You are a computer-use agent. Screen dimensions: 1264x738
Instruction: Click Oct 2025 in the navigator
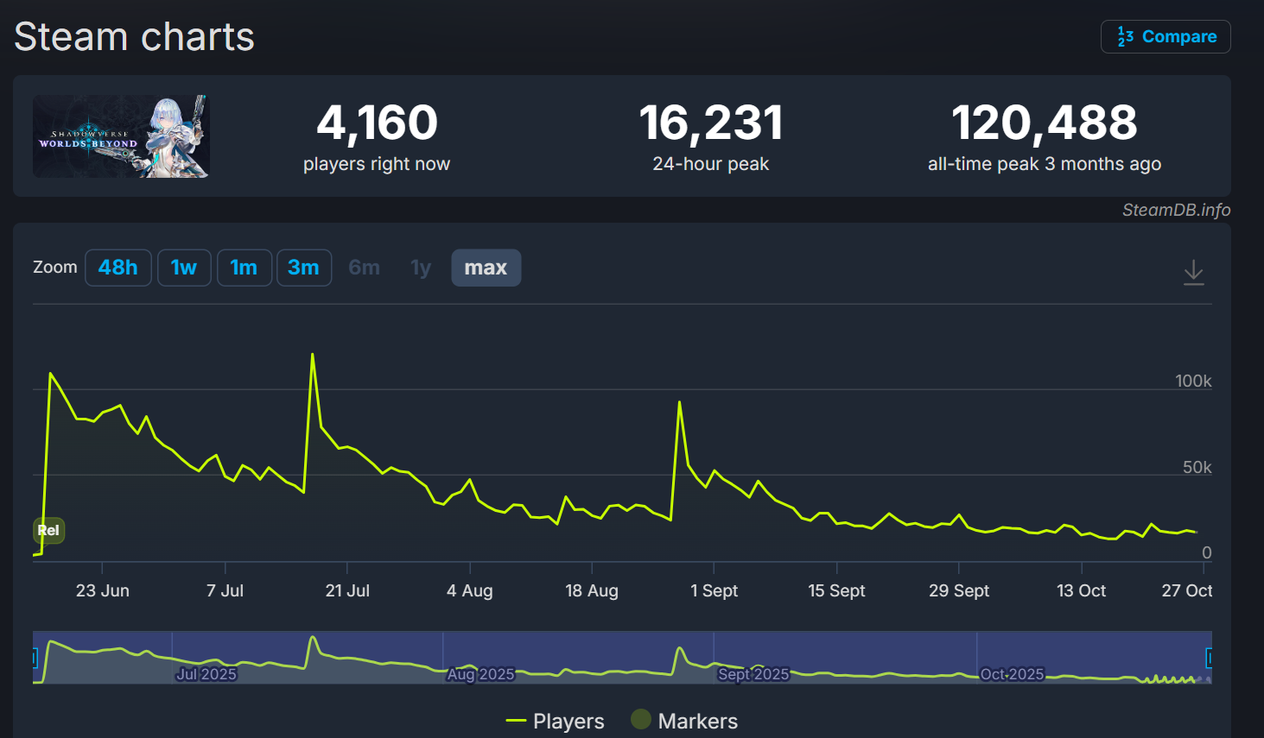[1013, 674]
